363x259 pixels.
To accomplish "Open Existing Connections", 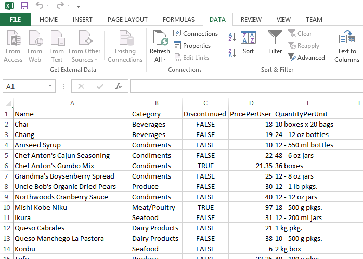I will pos(125,46).
